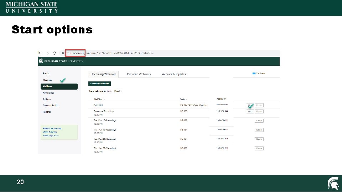Open the Myself host dropdown
Image resolution: width=342 pixels, height=192 pixels.
click(x=118, y=91)
